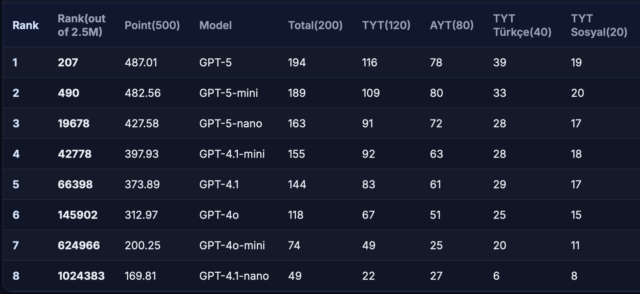Click the AYT(80) column header
Viewport: 640px width, 294px height.
click(451, 25)
